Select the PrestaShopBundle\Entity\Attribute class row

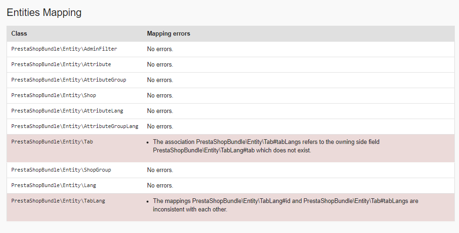[61, 64]
